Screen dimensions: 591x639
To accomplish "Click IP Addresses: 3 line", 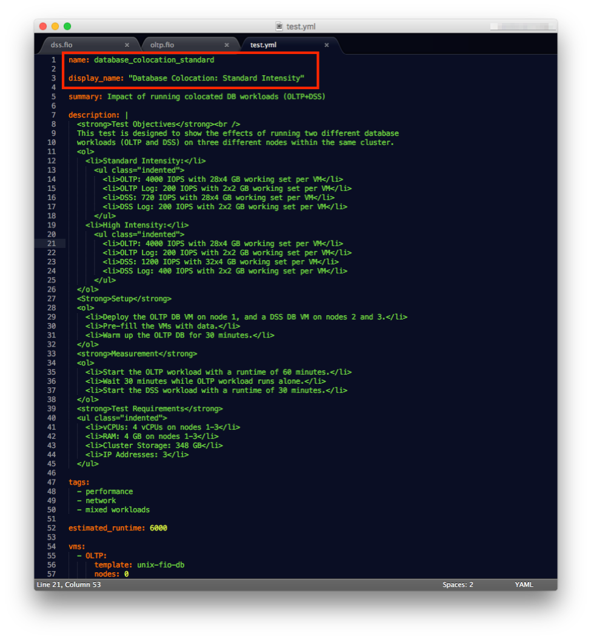I will pos(137,455).
